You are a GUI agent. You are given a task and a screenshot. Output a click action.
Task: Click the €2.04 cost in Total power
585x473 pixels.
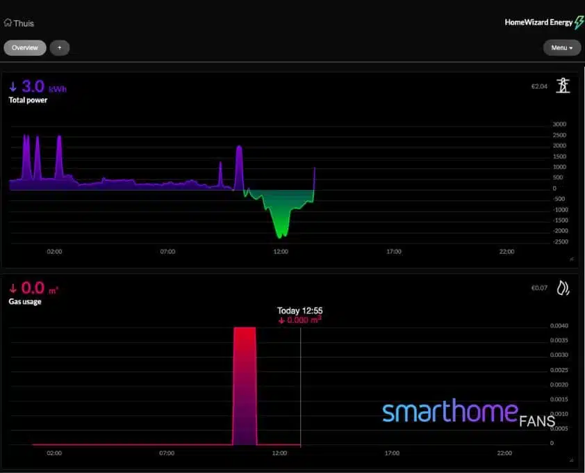pyautogui.click(x=539, y=86)
